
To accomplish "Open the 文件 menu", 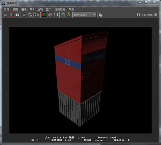I will pos(6,9).
